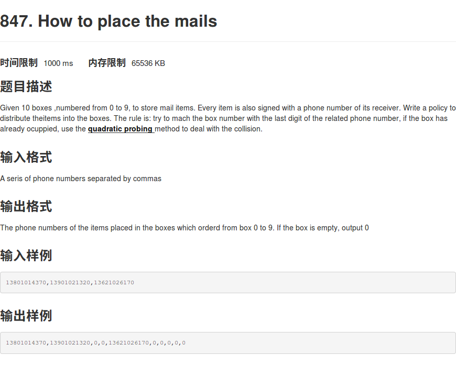Image resolution: width=456 pixels, height=366 pixels.
Task: Click the 输出格式 heading
Action: (x=26, y=206)
